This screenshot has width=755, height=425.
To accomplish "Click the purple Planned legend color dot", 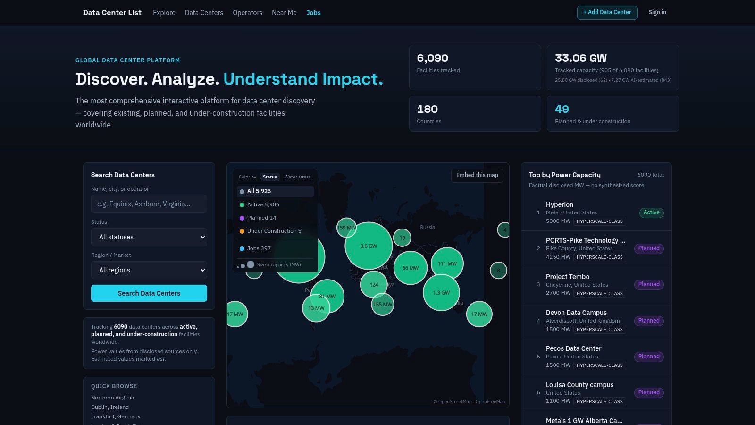I will [x=242, y=218].
